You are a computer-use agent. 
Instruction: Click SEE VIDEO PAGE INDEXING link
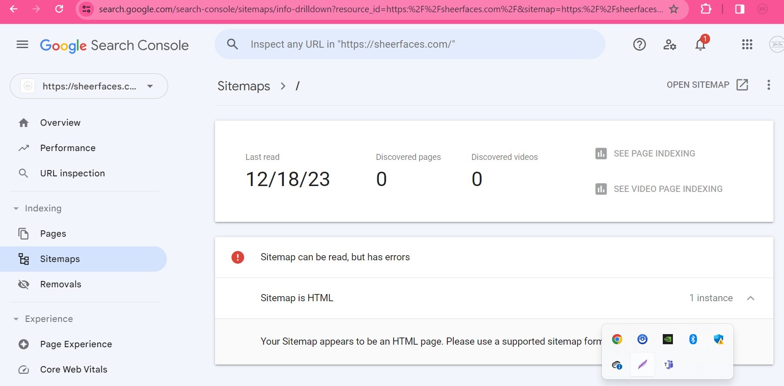point(659,189)
